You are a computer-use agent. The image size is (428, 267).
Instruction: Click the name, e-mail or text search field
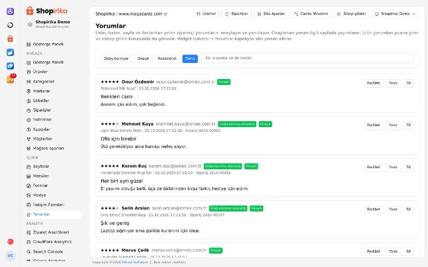click(307, 58)
